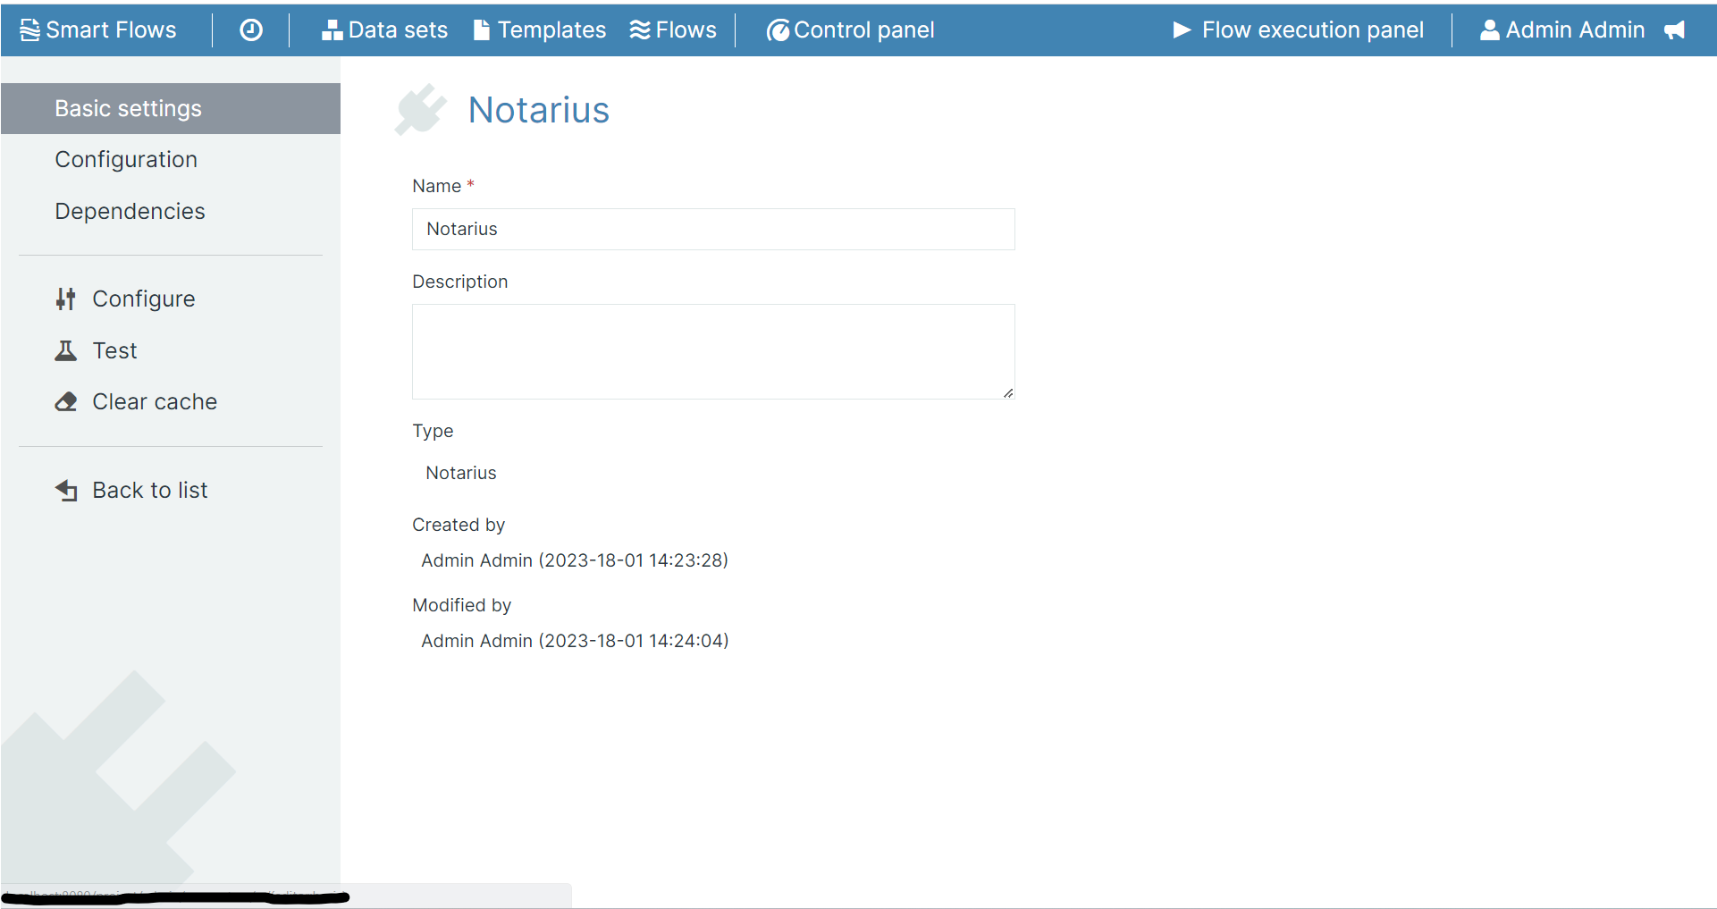Screen dimensions: 1717x909
Task: Open Control panel from top bar
Action: pyautogui.click(x=851, y=30)
